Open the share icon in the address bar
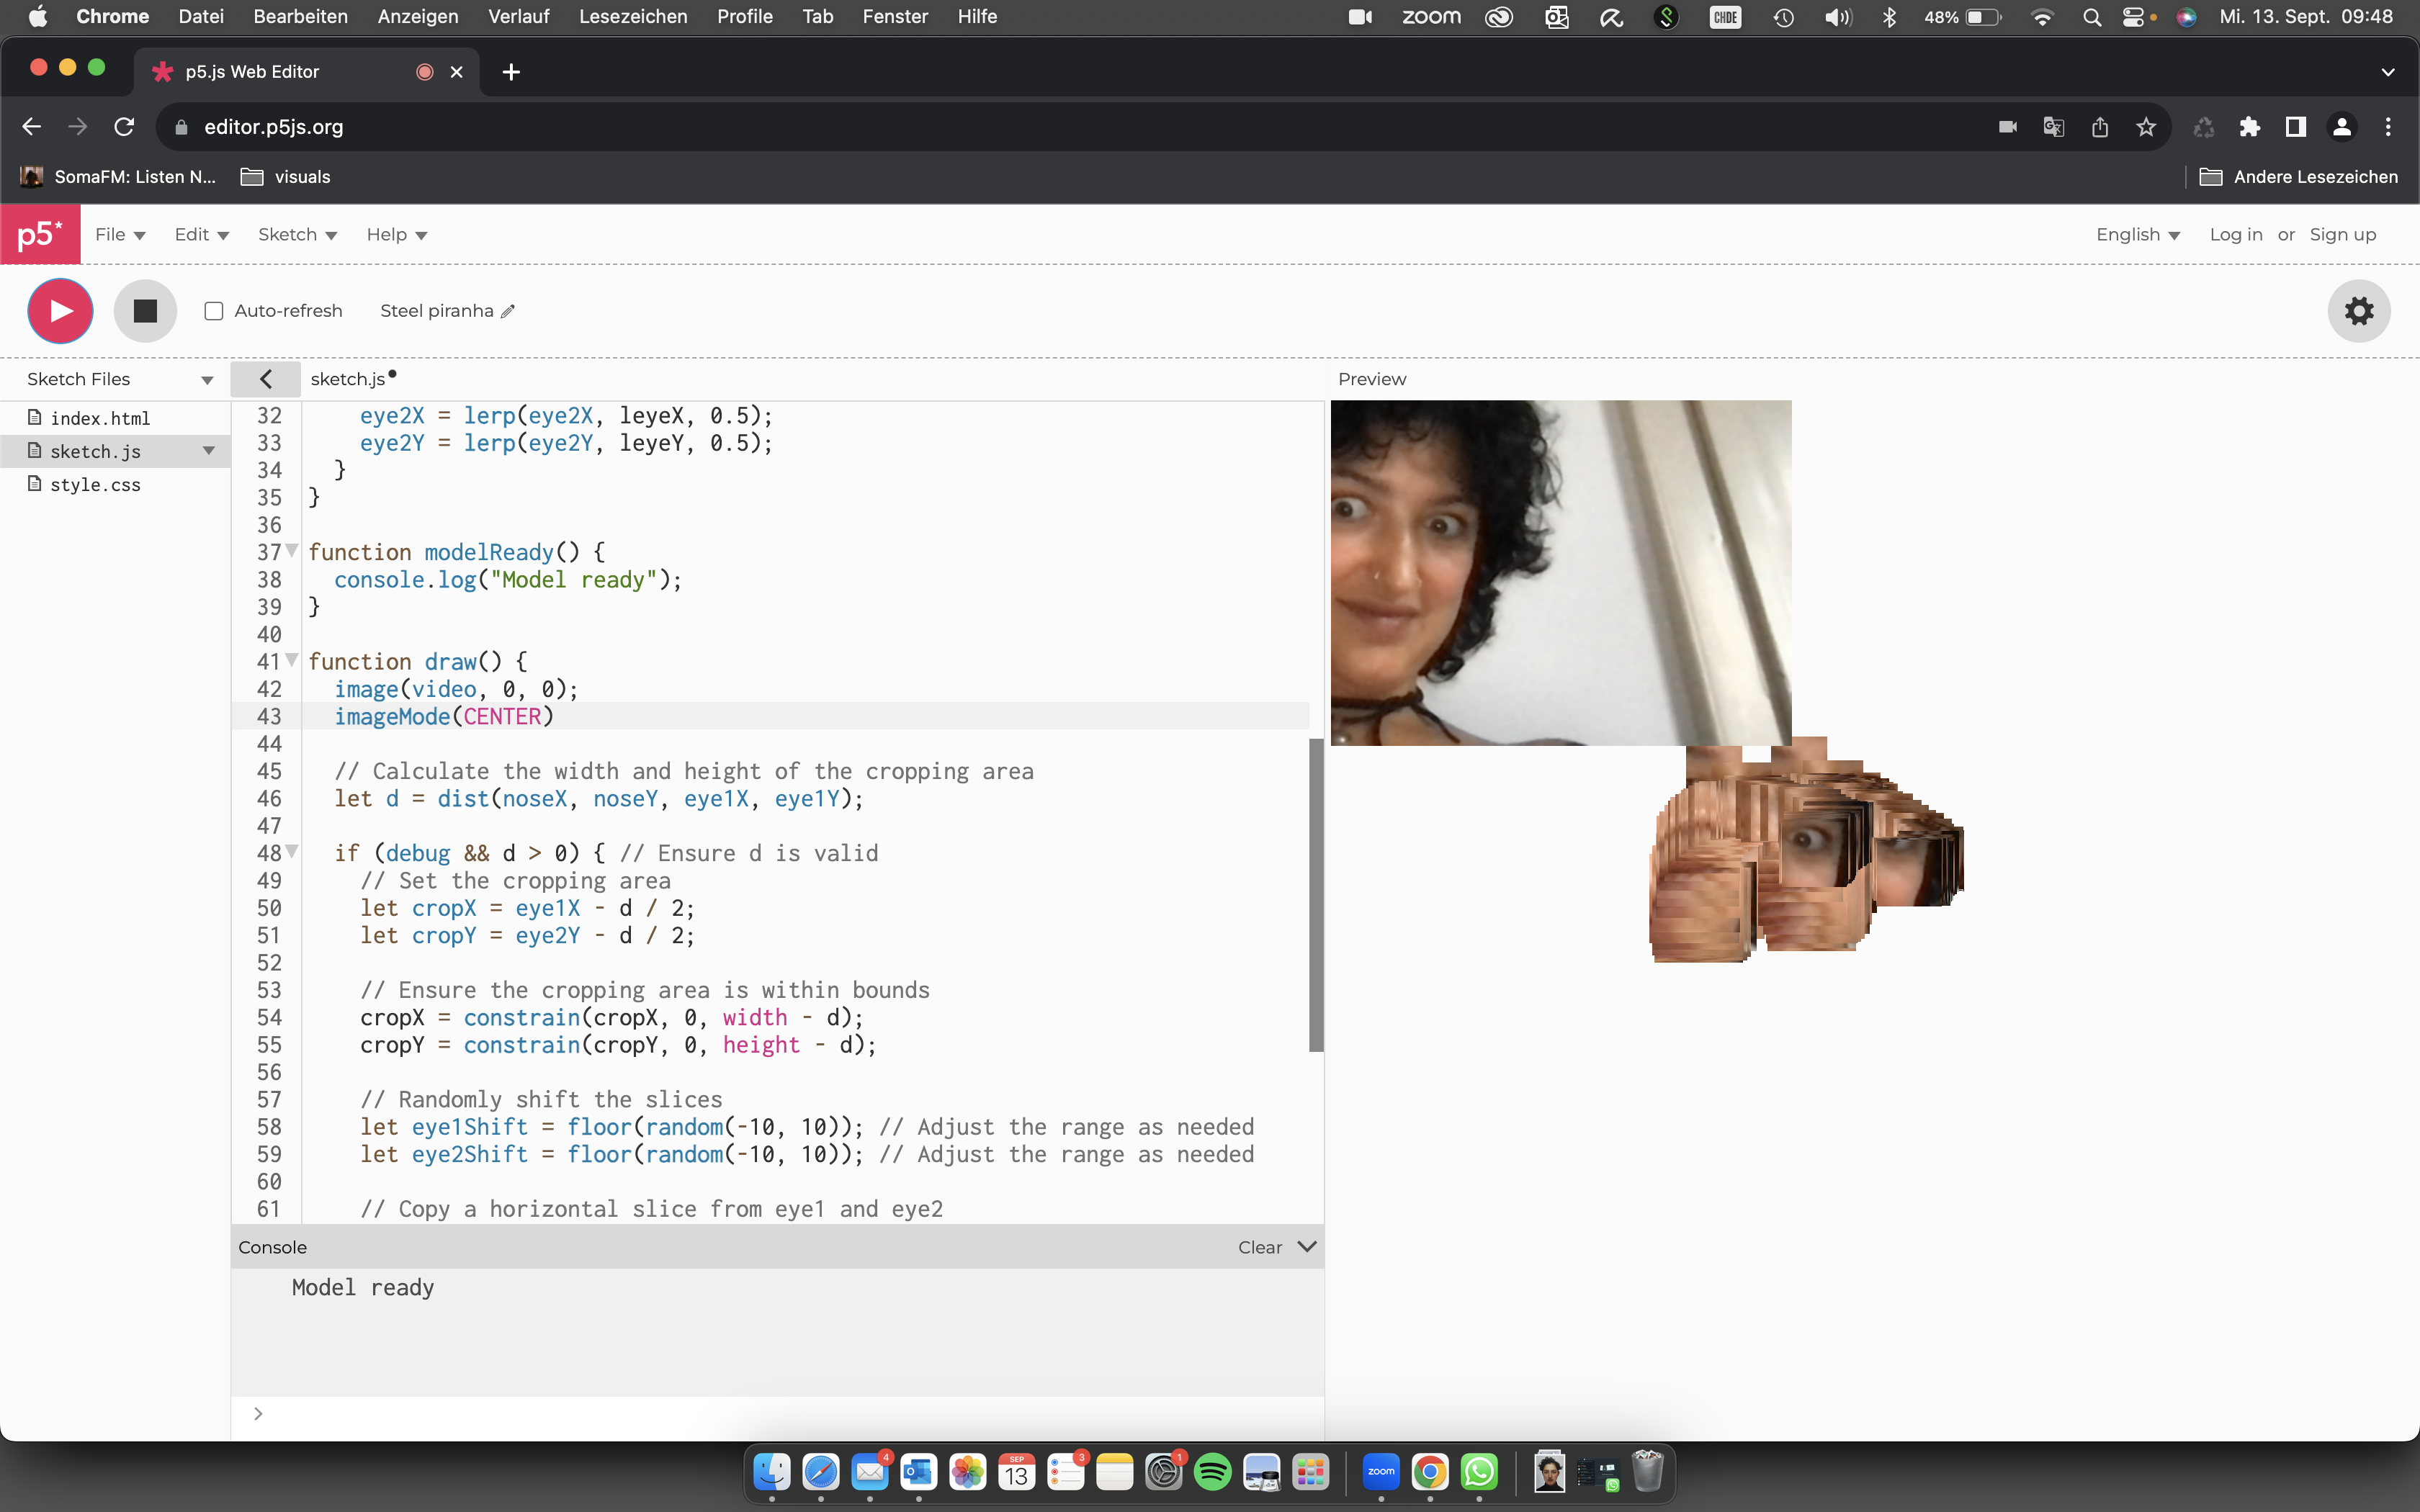 (x=2099, y=126)
